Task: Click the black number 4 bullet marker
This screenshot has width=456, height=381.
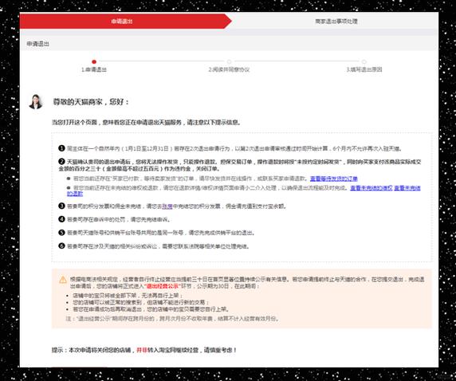Action: [x=61, y=219]
